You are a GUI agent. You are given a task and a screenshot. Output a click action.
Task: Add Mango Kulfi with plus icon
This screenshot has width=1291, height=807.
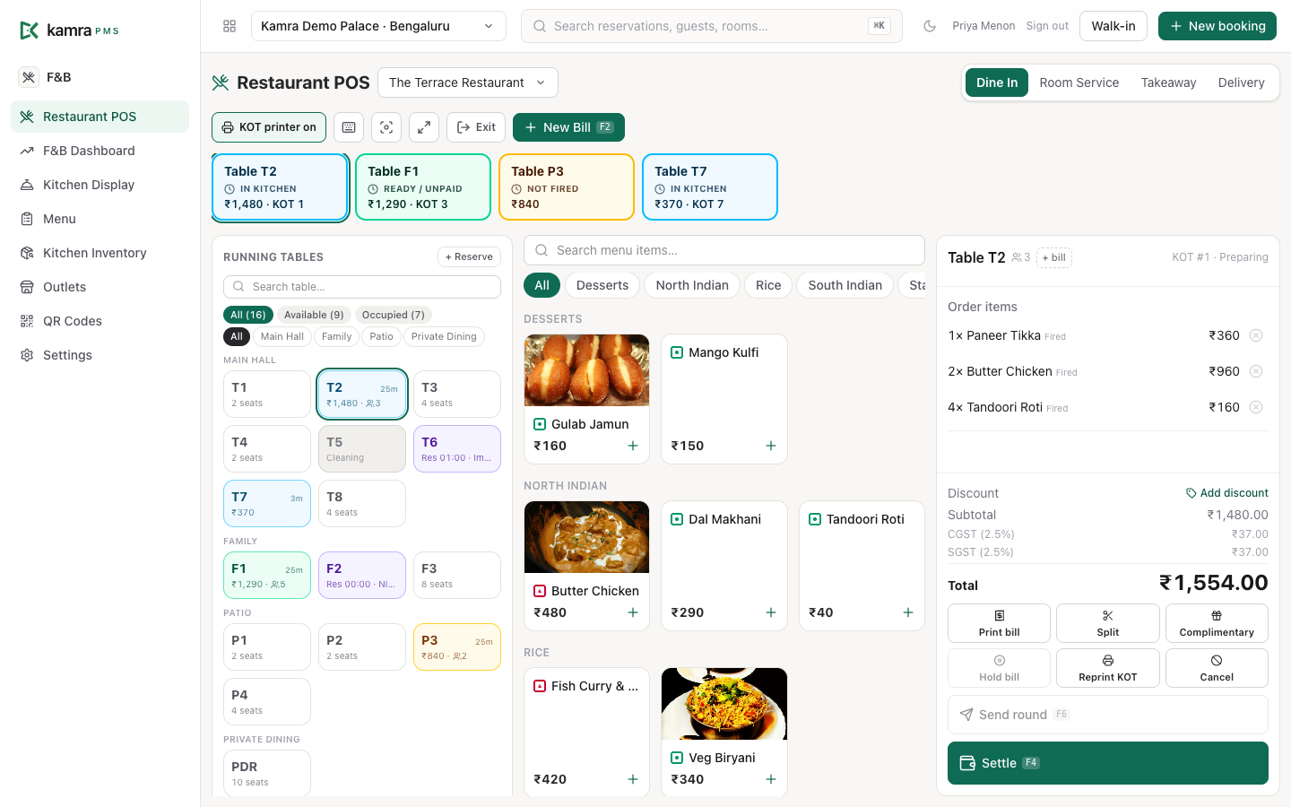(x=771, y=446)
